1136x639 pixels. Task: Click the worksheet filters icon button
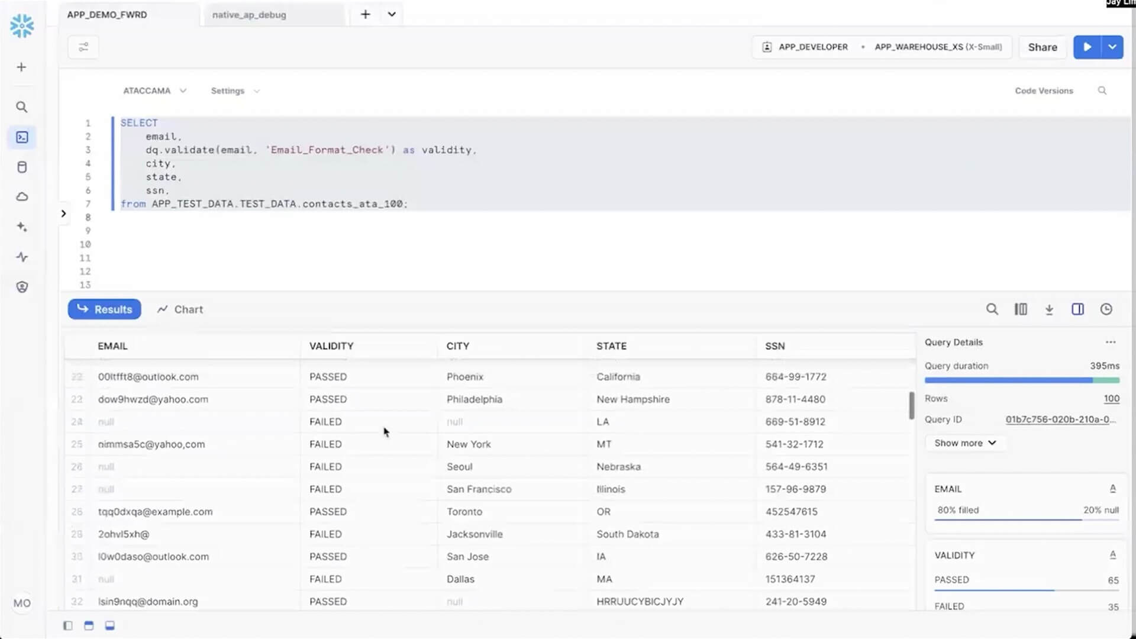(x=83, y=47)
